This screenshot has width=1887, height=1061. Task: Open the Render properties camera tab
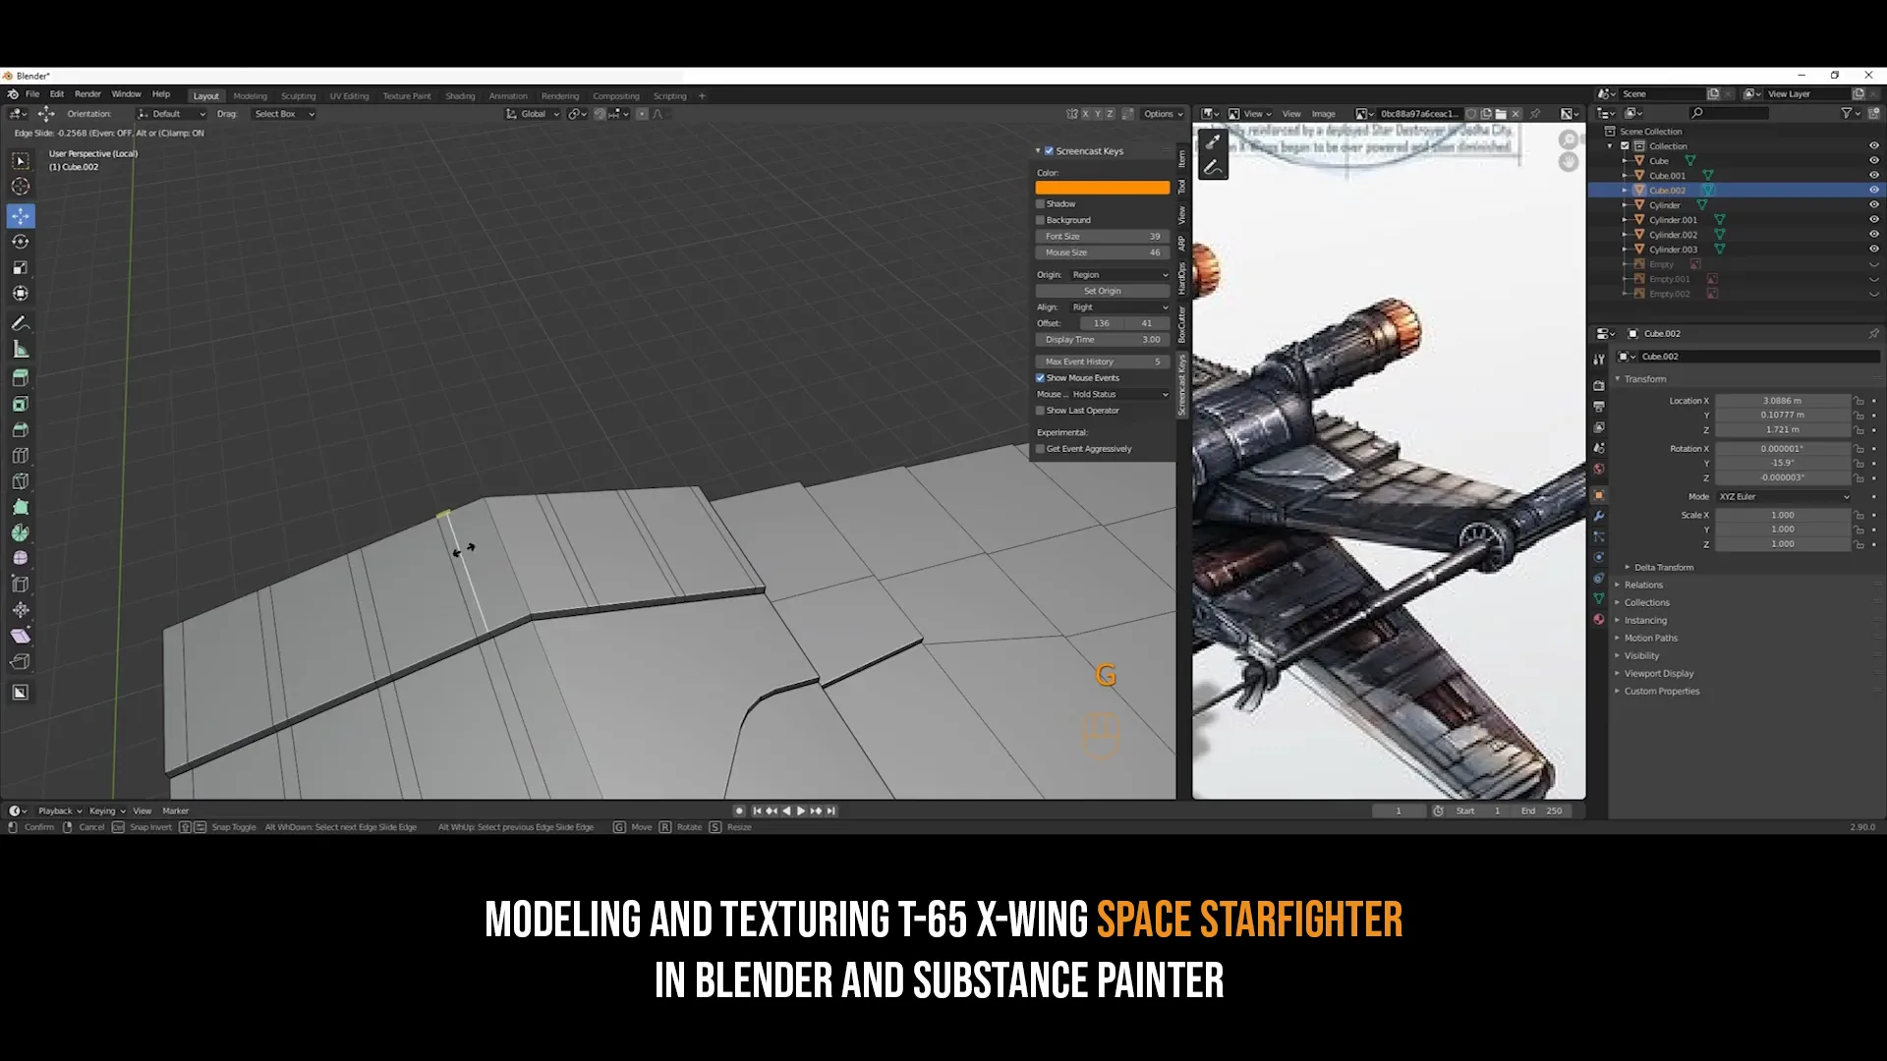point(1599,386)
